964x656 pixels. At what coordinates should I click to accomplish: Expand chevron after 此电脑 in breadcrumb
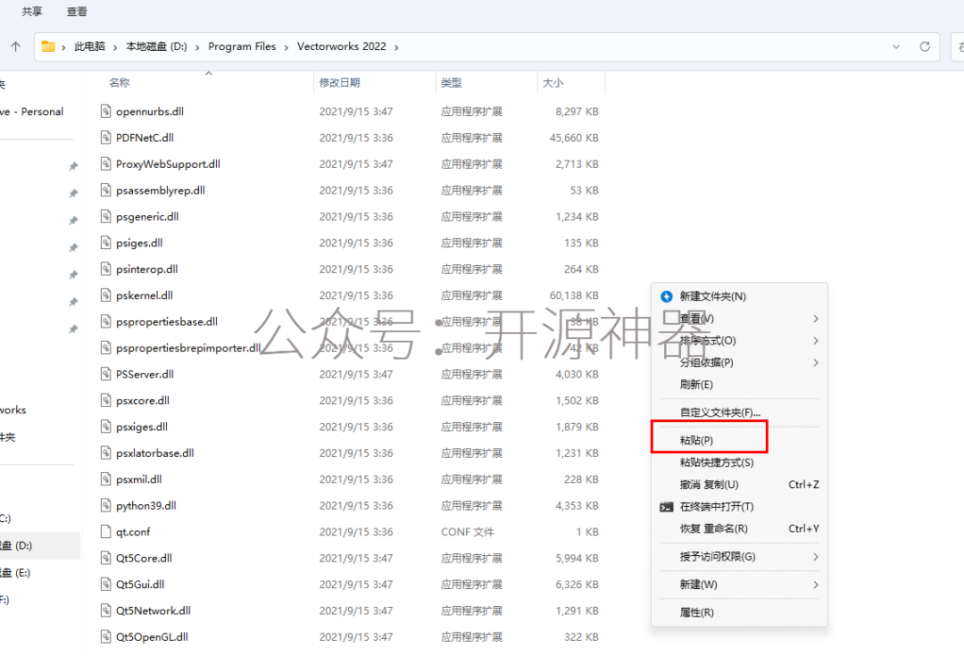click(115, 47)
